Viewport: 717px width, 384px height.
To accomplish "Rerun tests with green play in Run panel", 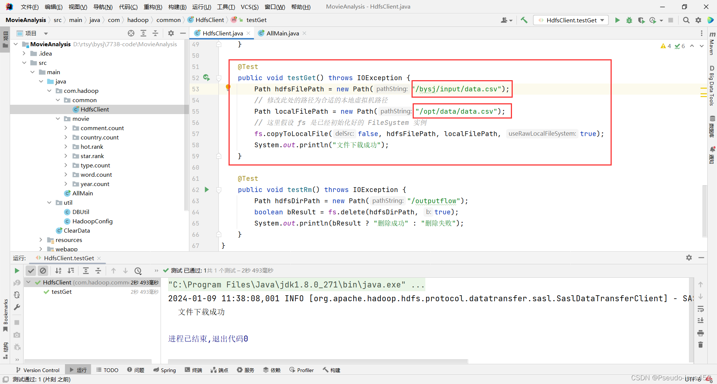I will tap(17, 271).
